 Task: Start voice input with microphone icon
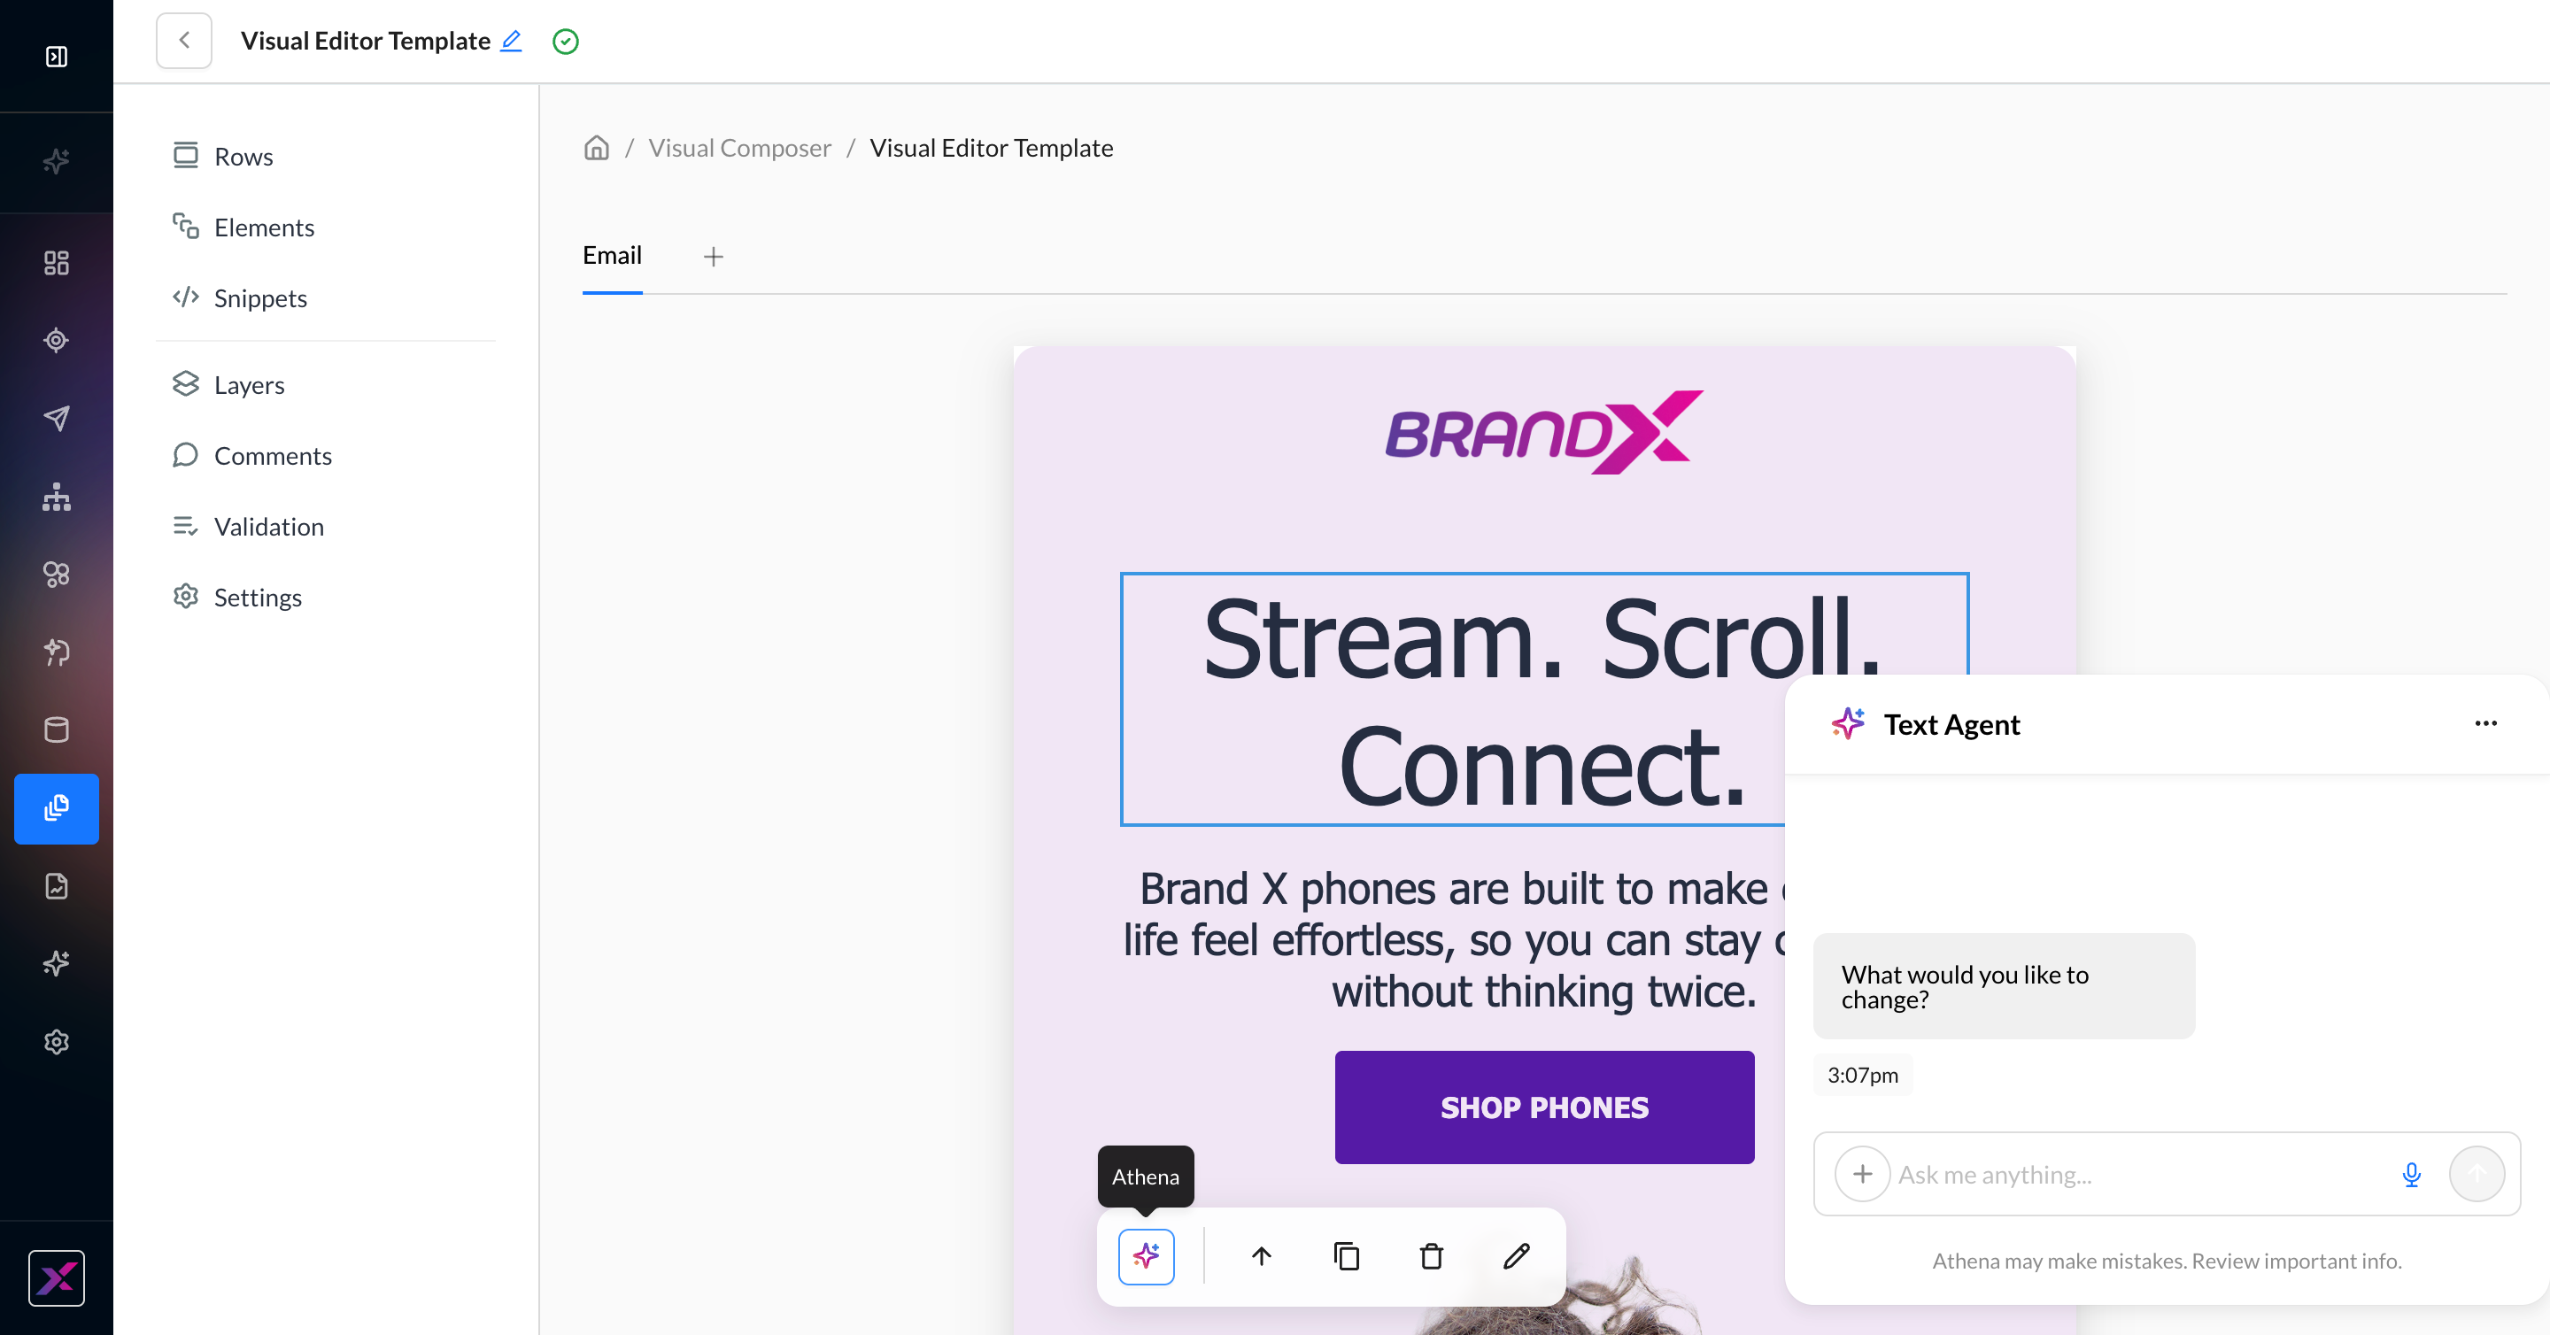[x=2411, y=1175]
